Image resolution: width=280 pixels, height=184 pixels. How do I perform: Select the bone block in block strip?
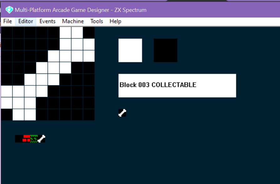pos(41,139)
